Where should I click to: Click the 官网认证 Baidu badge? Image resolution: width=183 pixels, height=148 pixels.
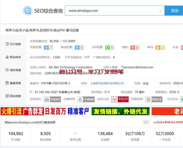click(154, 99)
